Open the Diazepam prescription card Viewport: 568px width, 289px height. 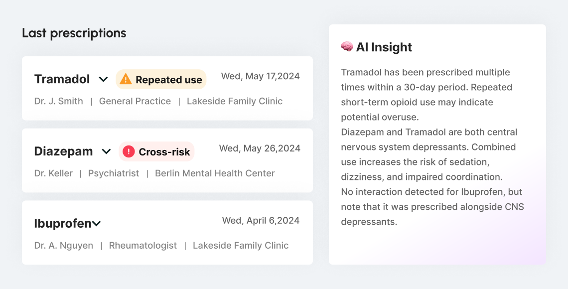(x=167, y=160)
